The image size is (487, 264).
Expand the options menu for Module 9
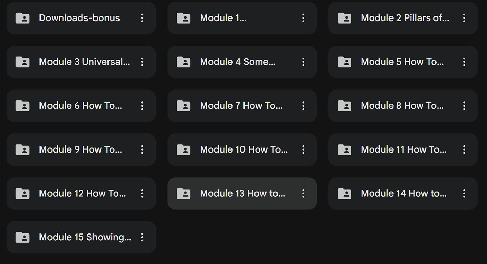tap(142, 150)
